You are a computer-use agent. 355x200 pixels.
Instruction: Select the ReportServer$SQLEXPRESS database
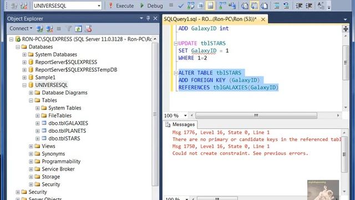click(66, 62)
